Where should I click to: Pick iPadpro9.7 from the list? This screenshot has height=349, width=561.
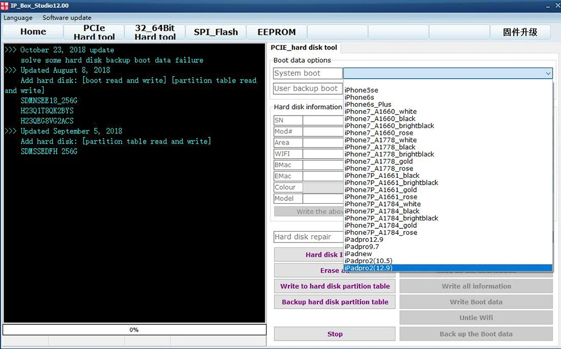point(448,247)
